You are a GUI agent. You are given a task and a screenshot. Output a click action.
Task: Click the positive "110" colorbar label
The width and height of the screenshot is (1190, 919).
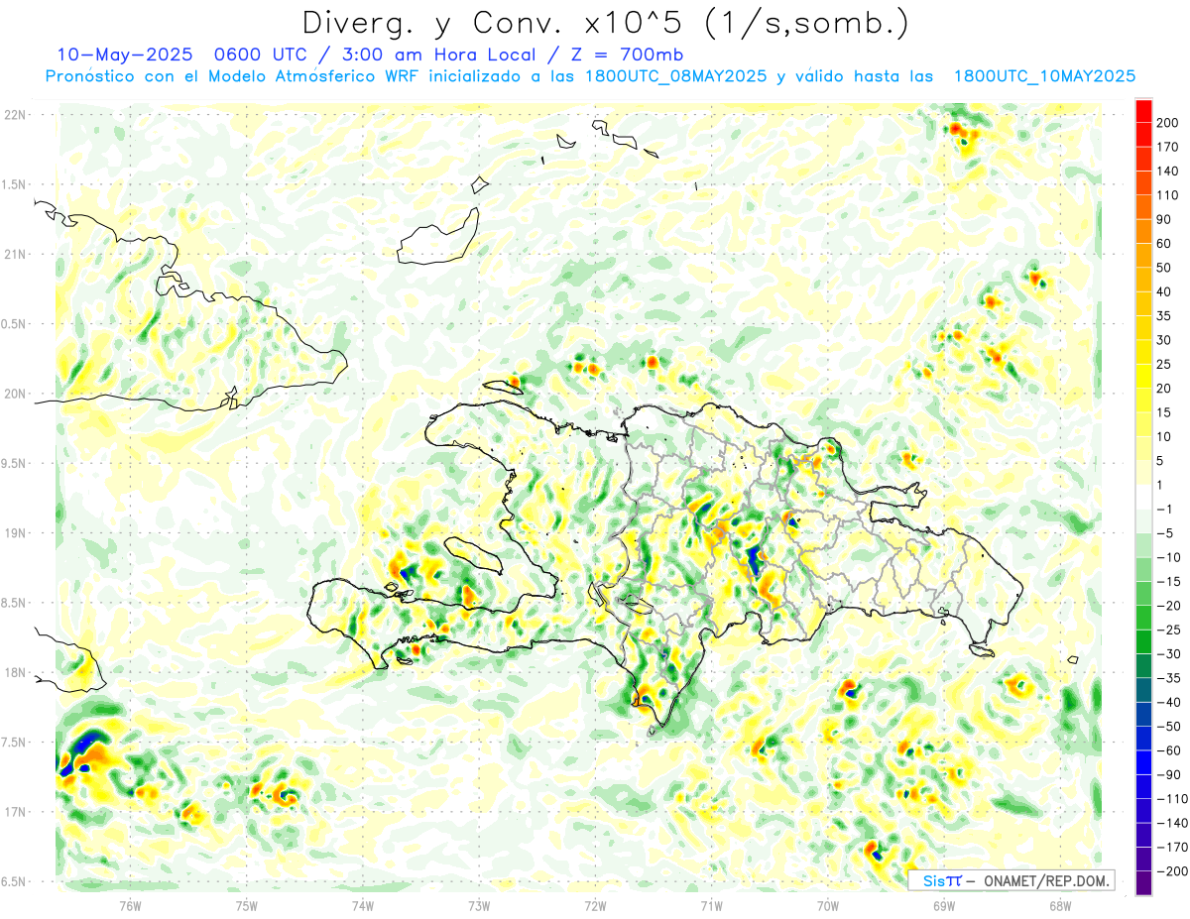pos(1168,195)
